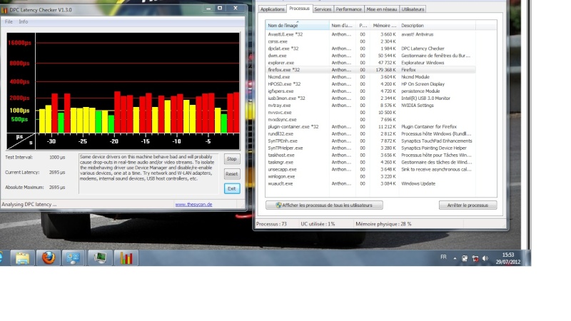Select the SynTPEnh.exe process

[x=370, y=141]
